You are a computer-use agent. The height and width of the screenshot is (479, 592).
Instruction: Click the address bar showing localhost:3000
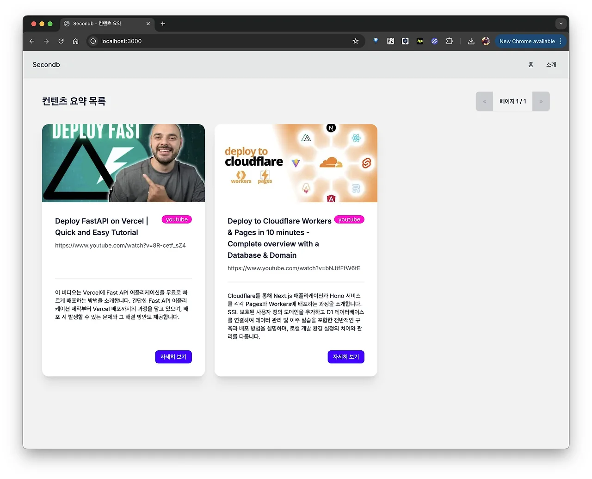point(225,41)
